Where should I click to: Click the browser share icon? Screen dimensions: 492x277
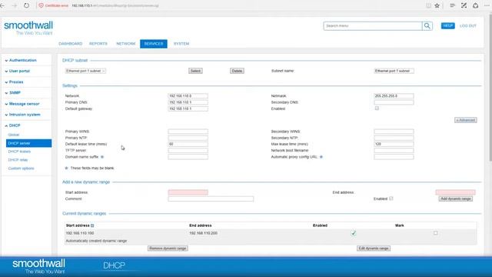click(x=476, y=5)
